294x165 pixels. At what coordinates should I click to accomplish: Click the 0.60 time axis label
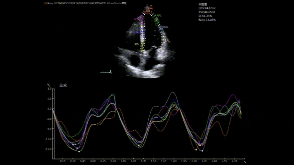click(x=93, y=161)
